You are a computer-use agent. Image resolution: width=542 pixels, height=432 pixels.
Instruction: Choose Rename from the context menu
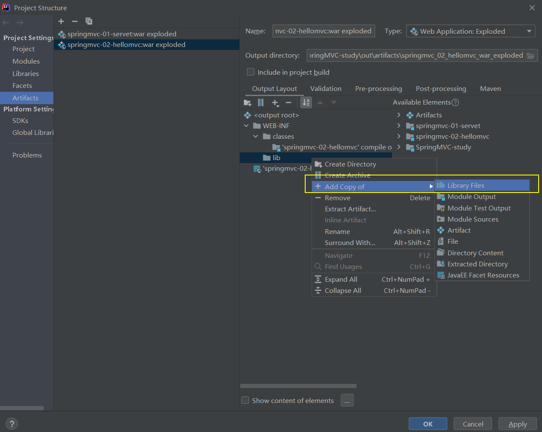[x=374, y=232]
